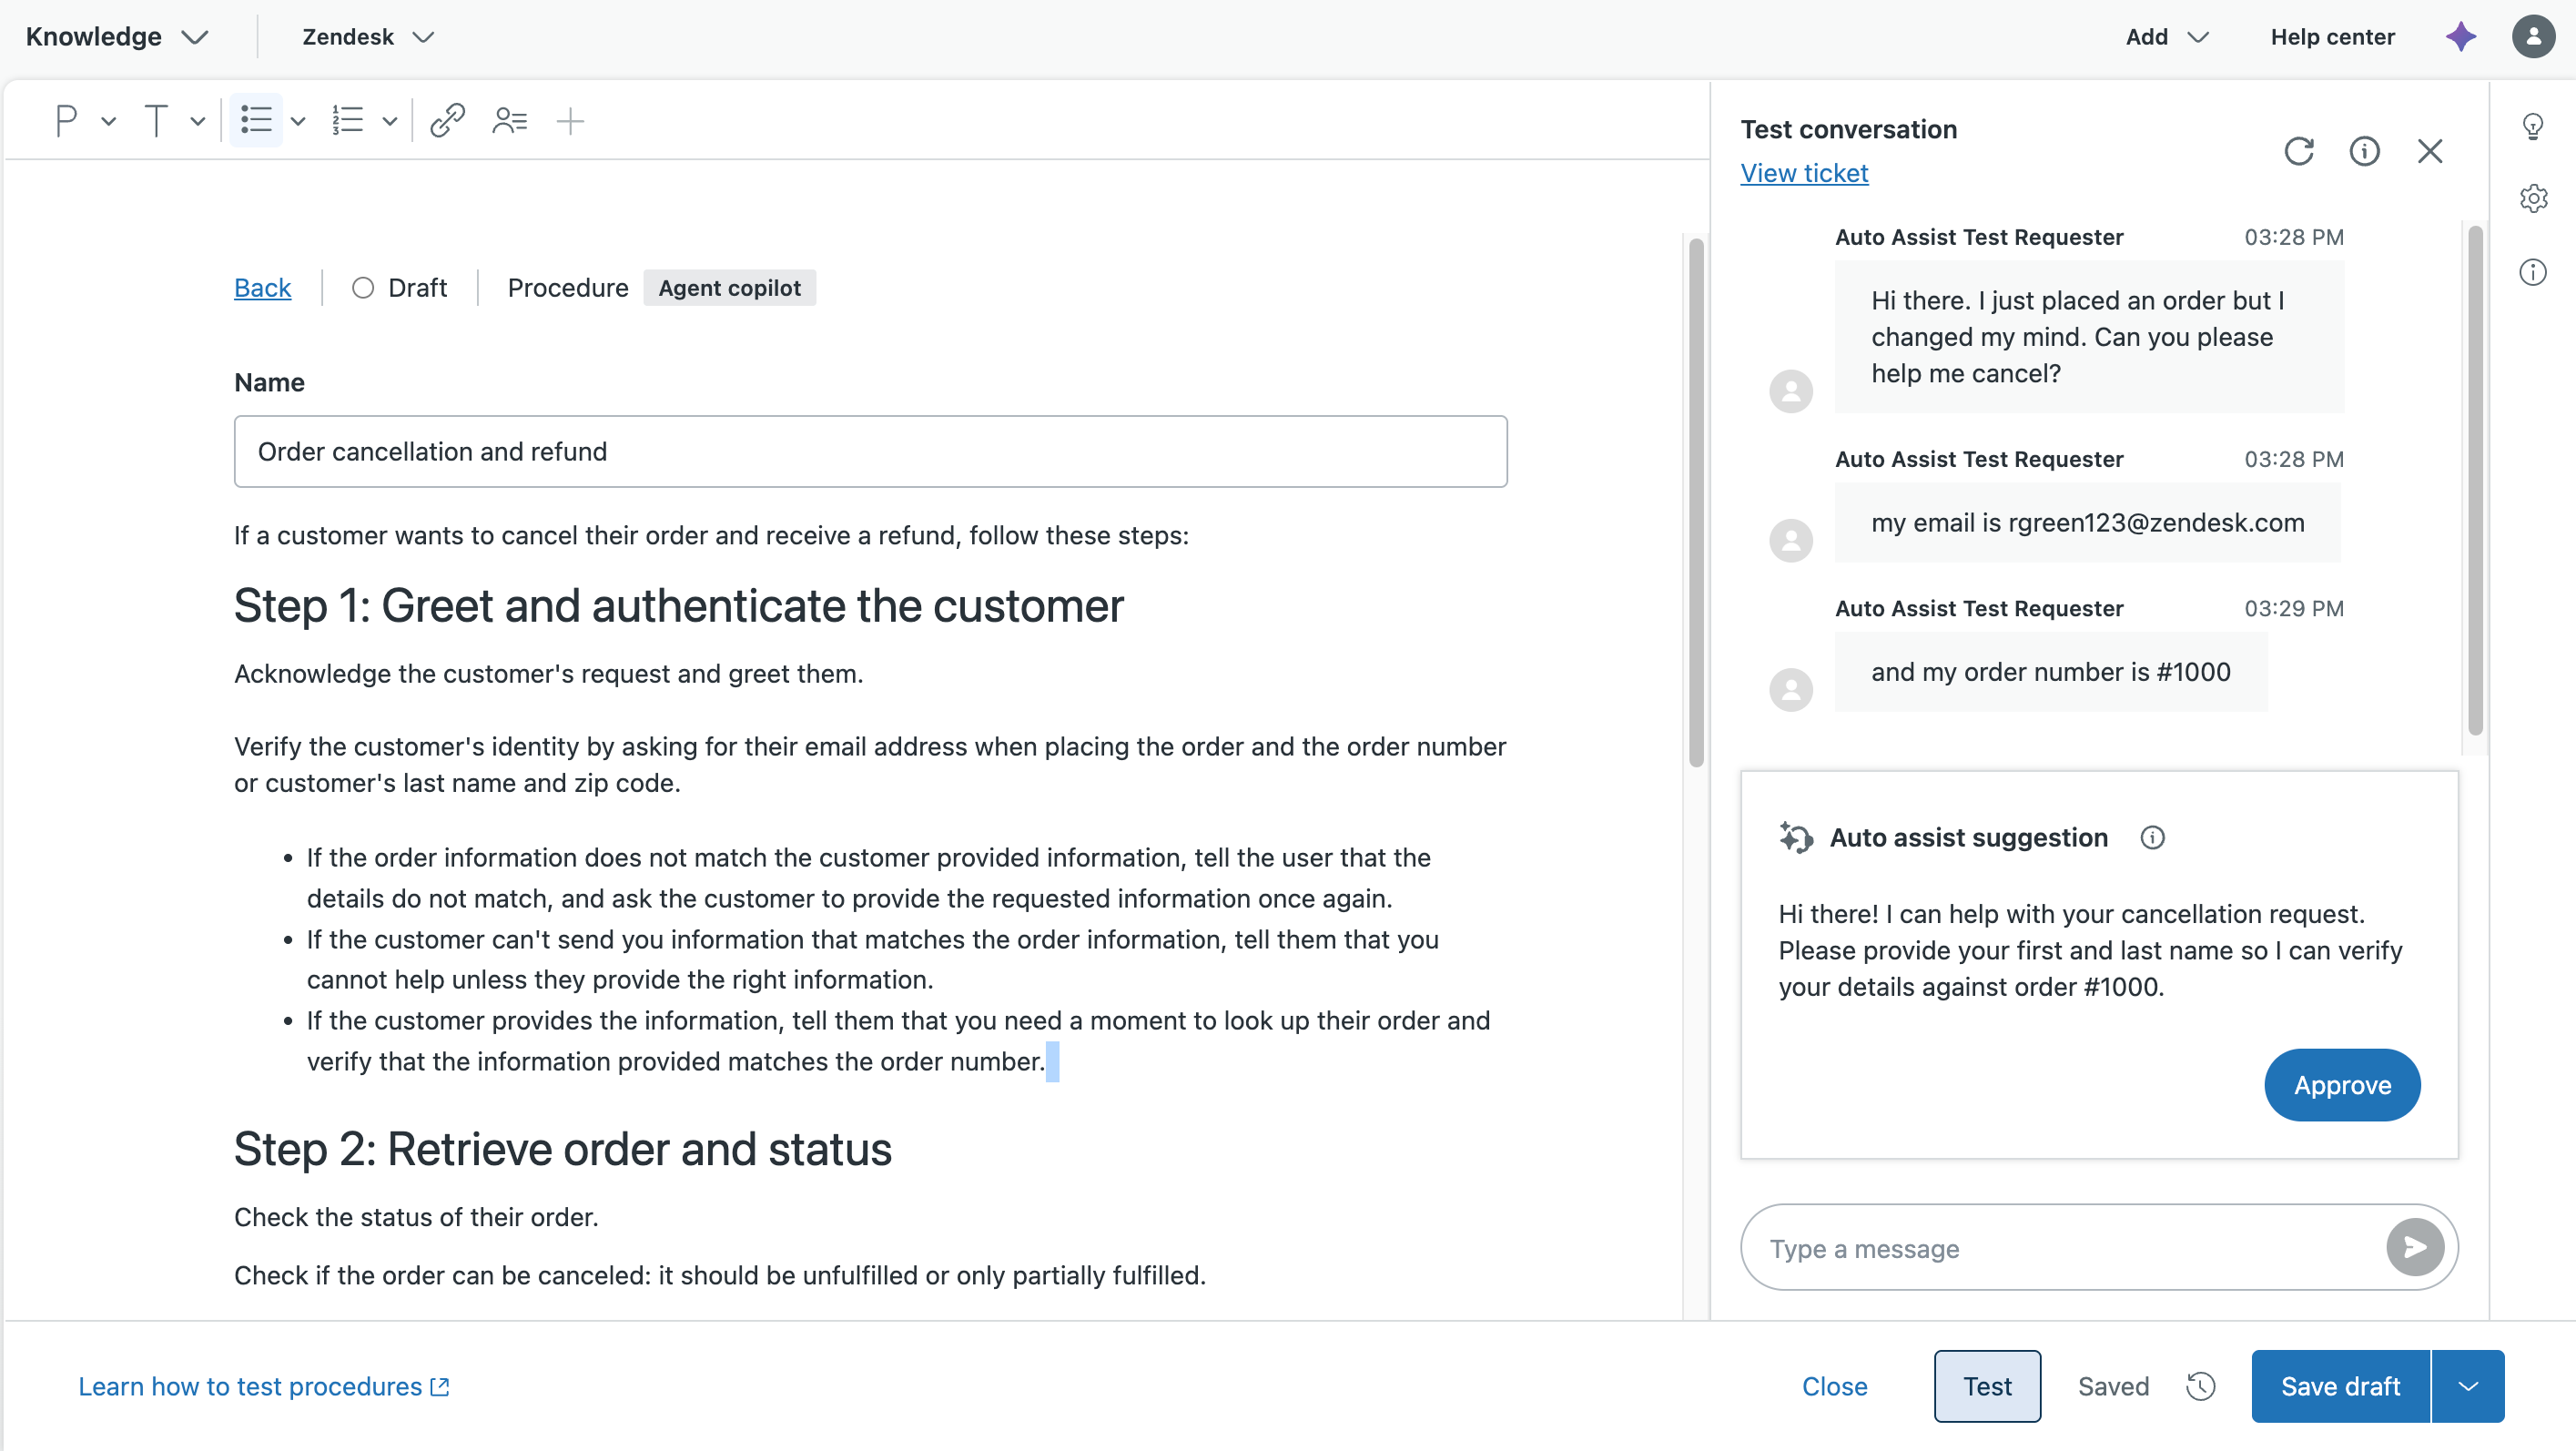Image resolution: width=2576 pixels, height=1451 pixels.
Task: Select the paragraph style tool
Action: (x=66, y=121)
